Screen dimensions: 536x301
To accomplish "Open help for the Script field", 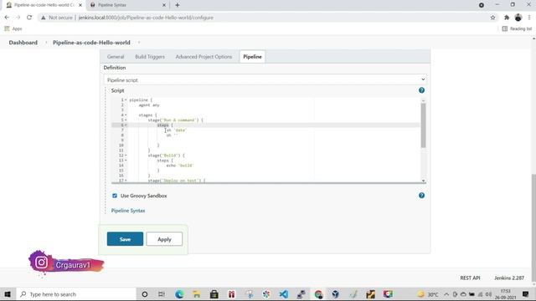I will pyautogui.click(x=421, y=90).
